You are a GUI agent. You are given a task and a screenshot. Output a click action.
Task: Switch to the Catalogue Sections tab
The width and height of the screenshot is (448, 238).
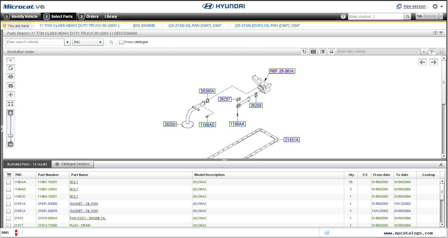click(x=72, y=164)
